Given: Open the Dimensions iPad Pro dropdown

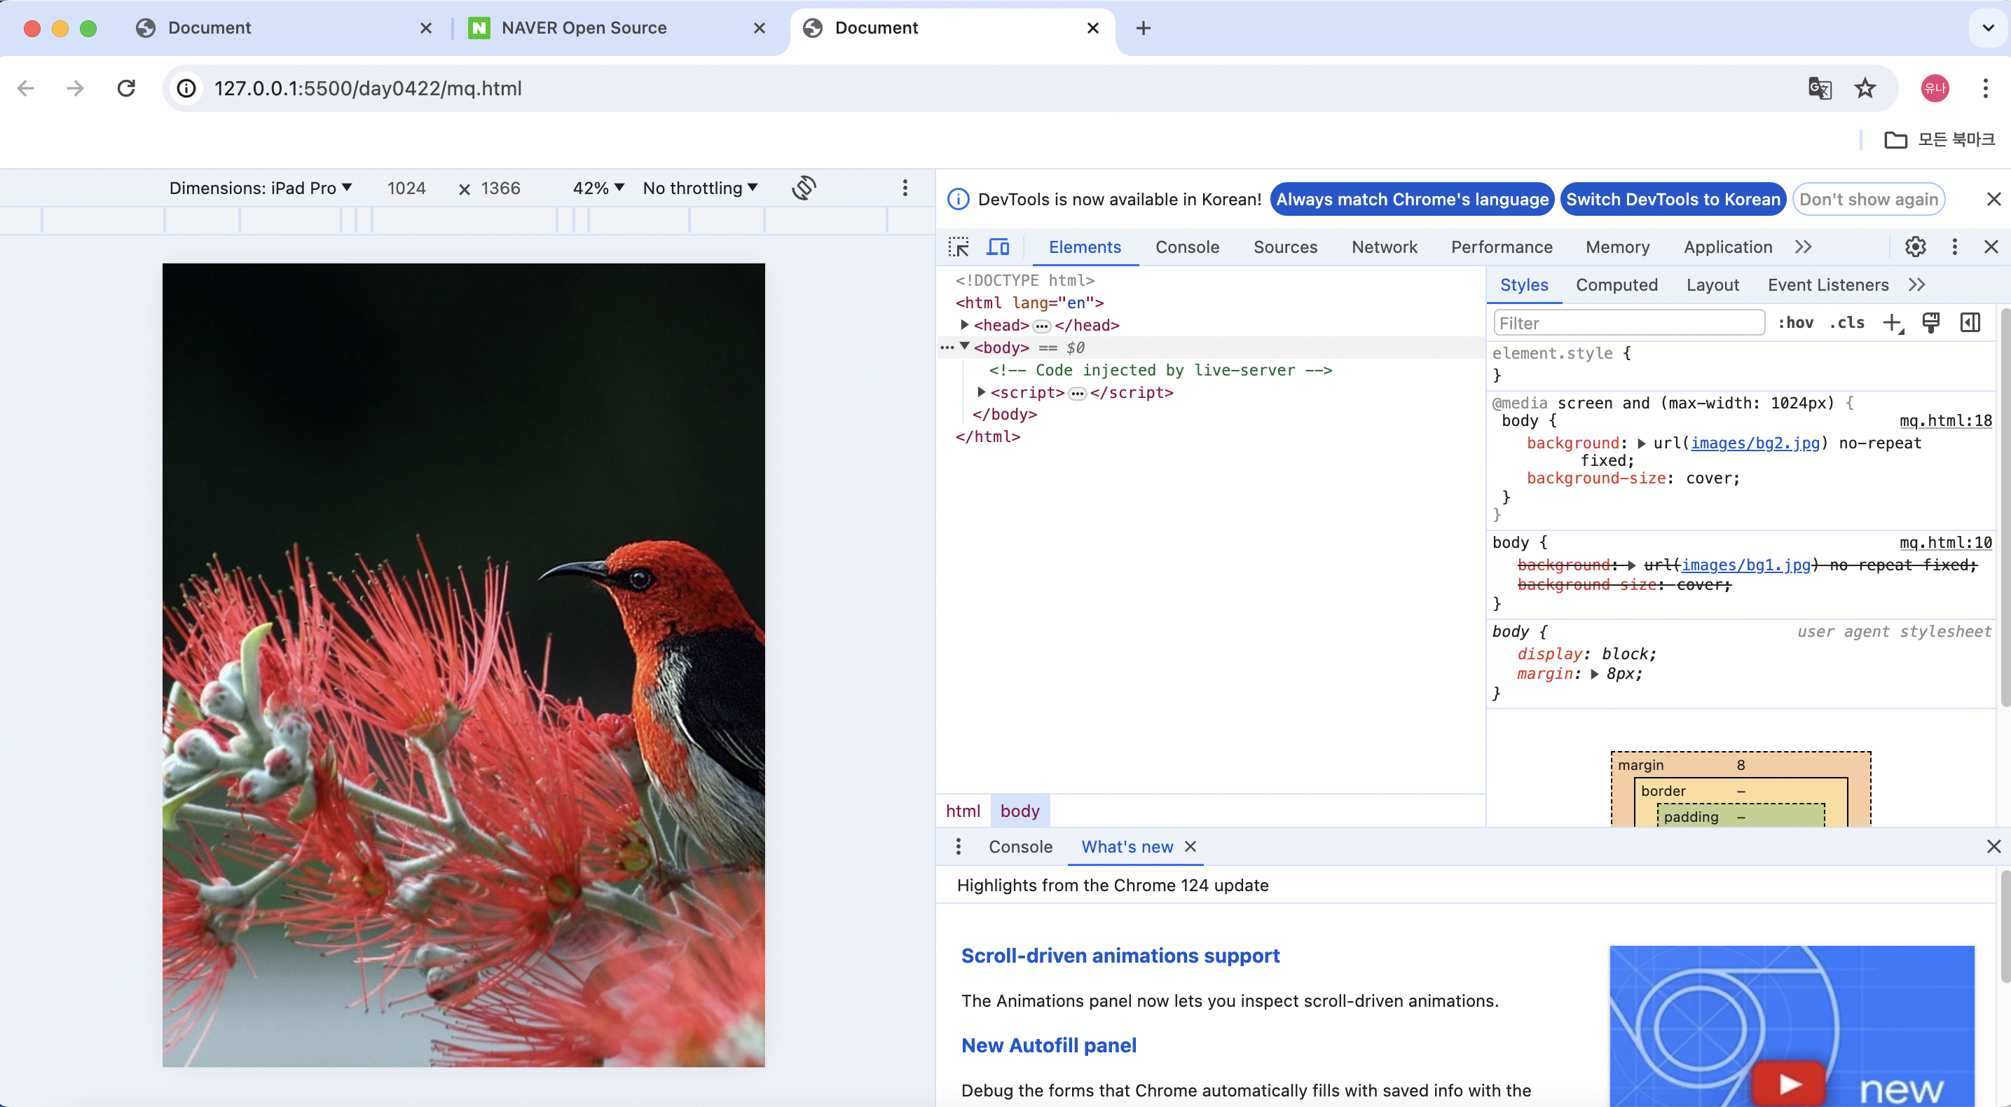Looking at the screenshot, I should [x=261, y=188].
